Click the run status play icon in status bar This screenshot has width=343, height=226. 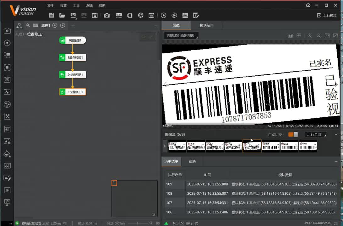coord(17,223)
